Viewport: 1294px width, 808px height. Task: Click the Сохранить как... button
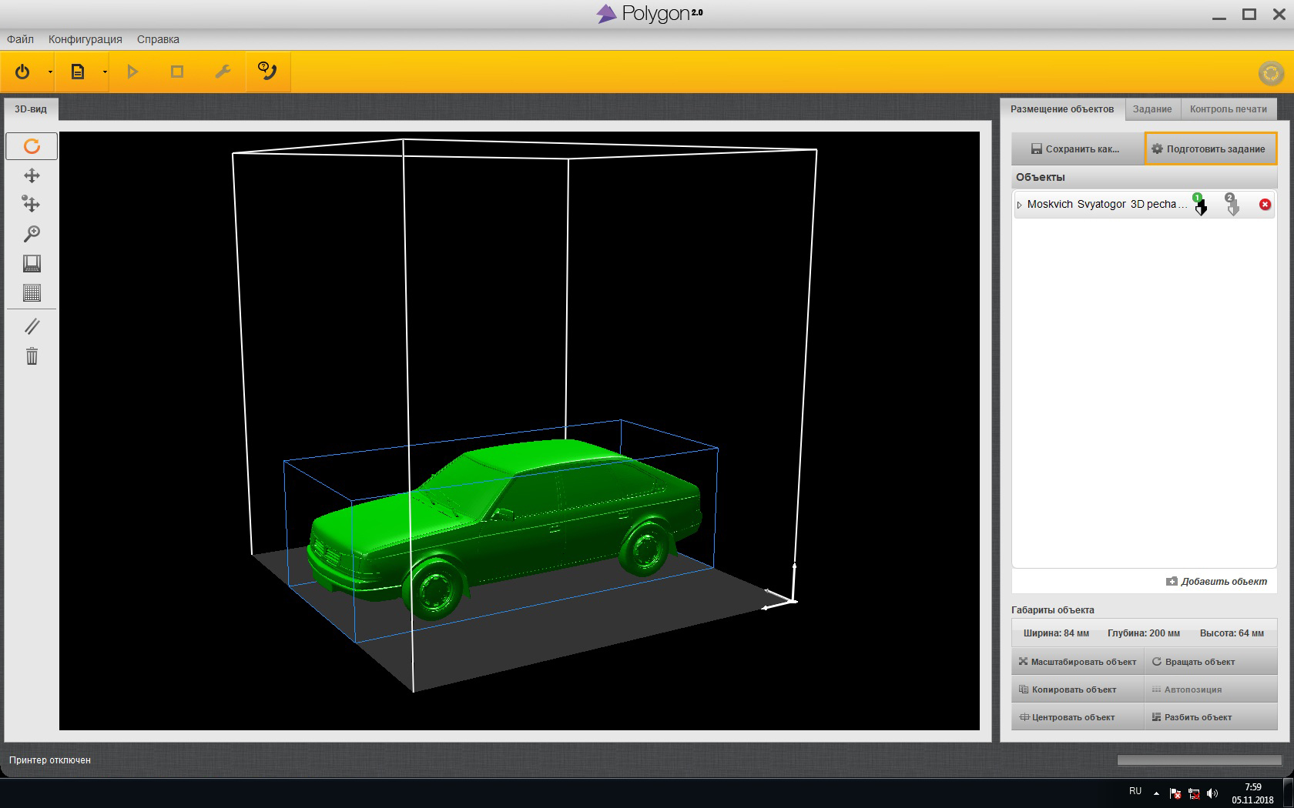point(1078,149)
